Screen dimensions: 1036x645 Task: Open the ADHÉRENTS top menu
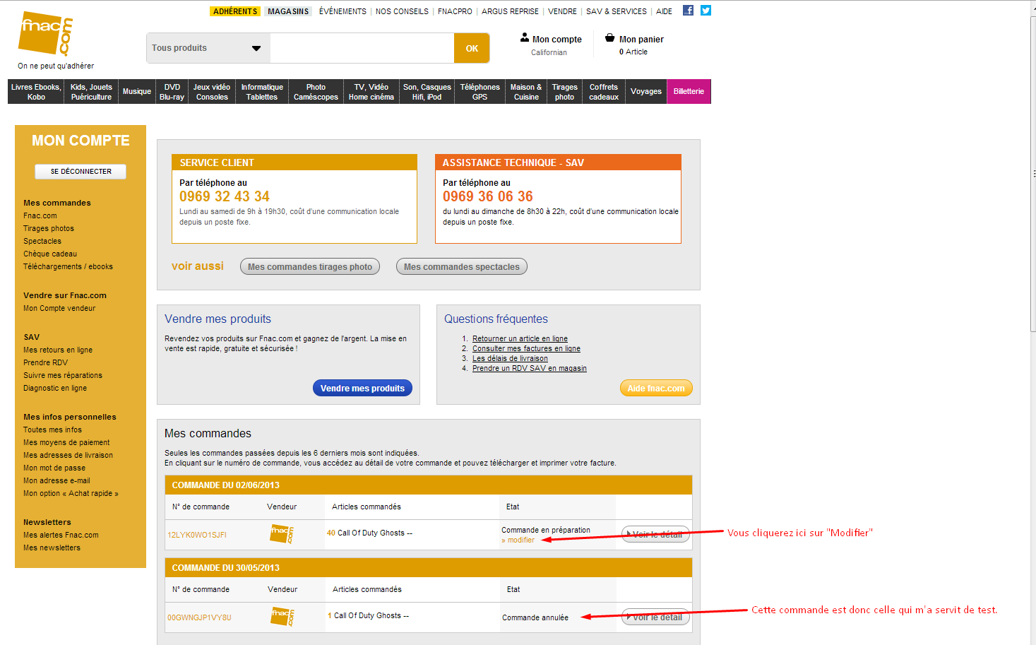click(x=235, y=11)
